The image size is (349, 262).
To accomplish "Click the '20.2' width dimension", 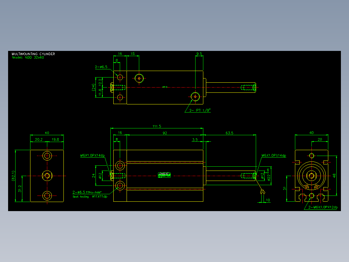I will tap(39, 139).
